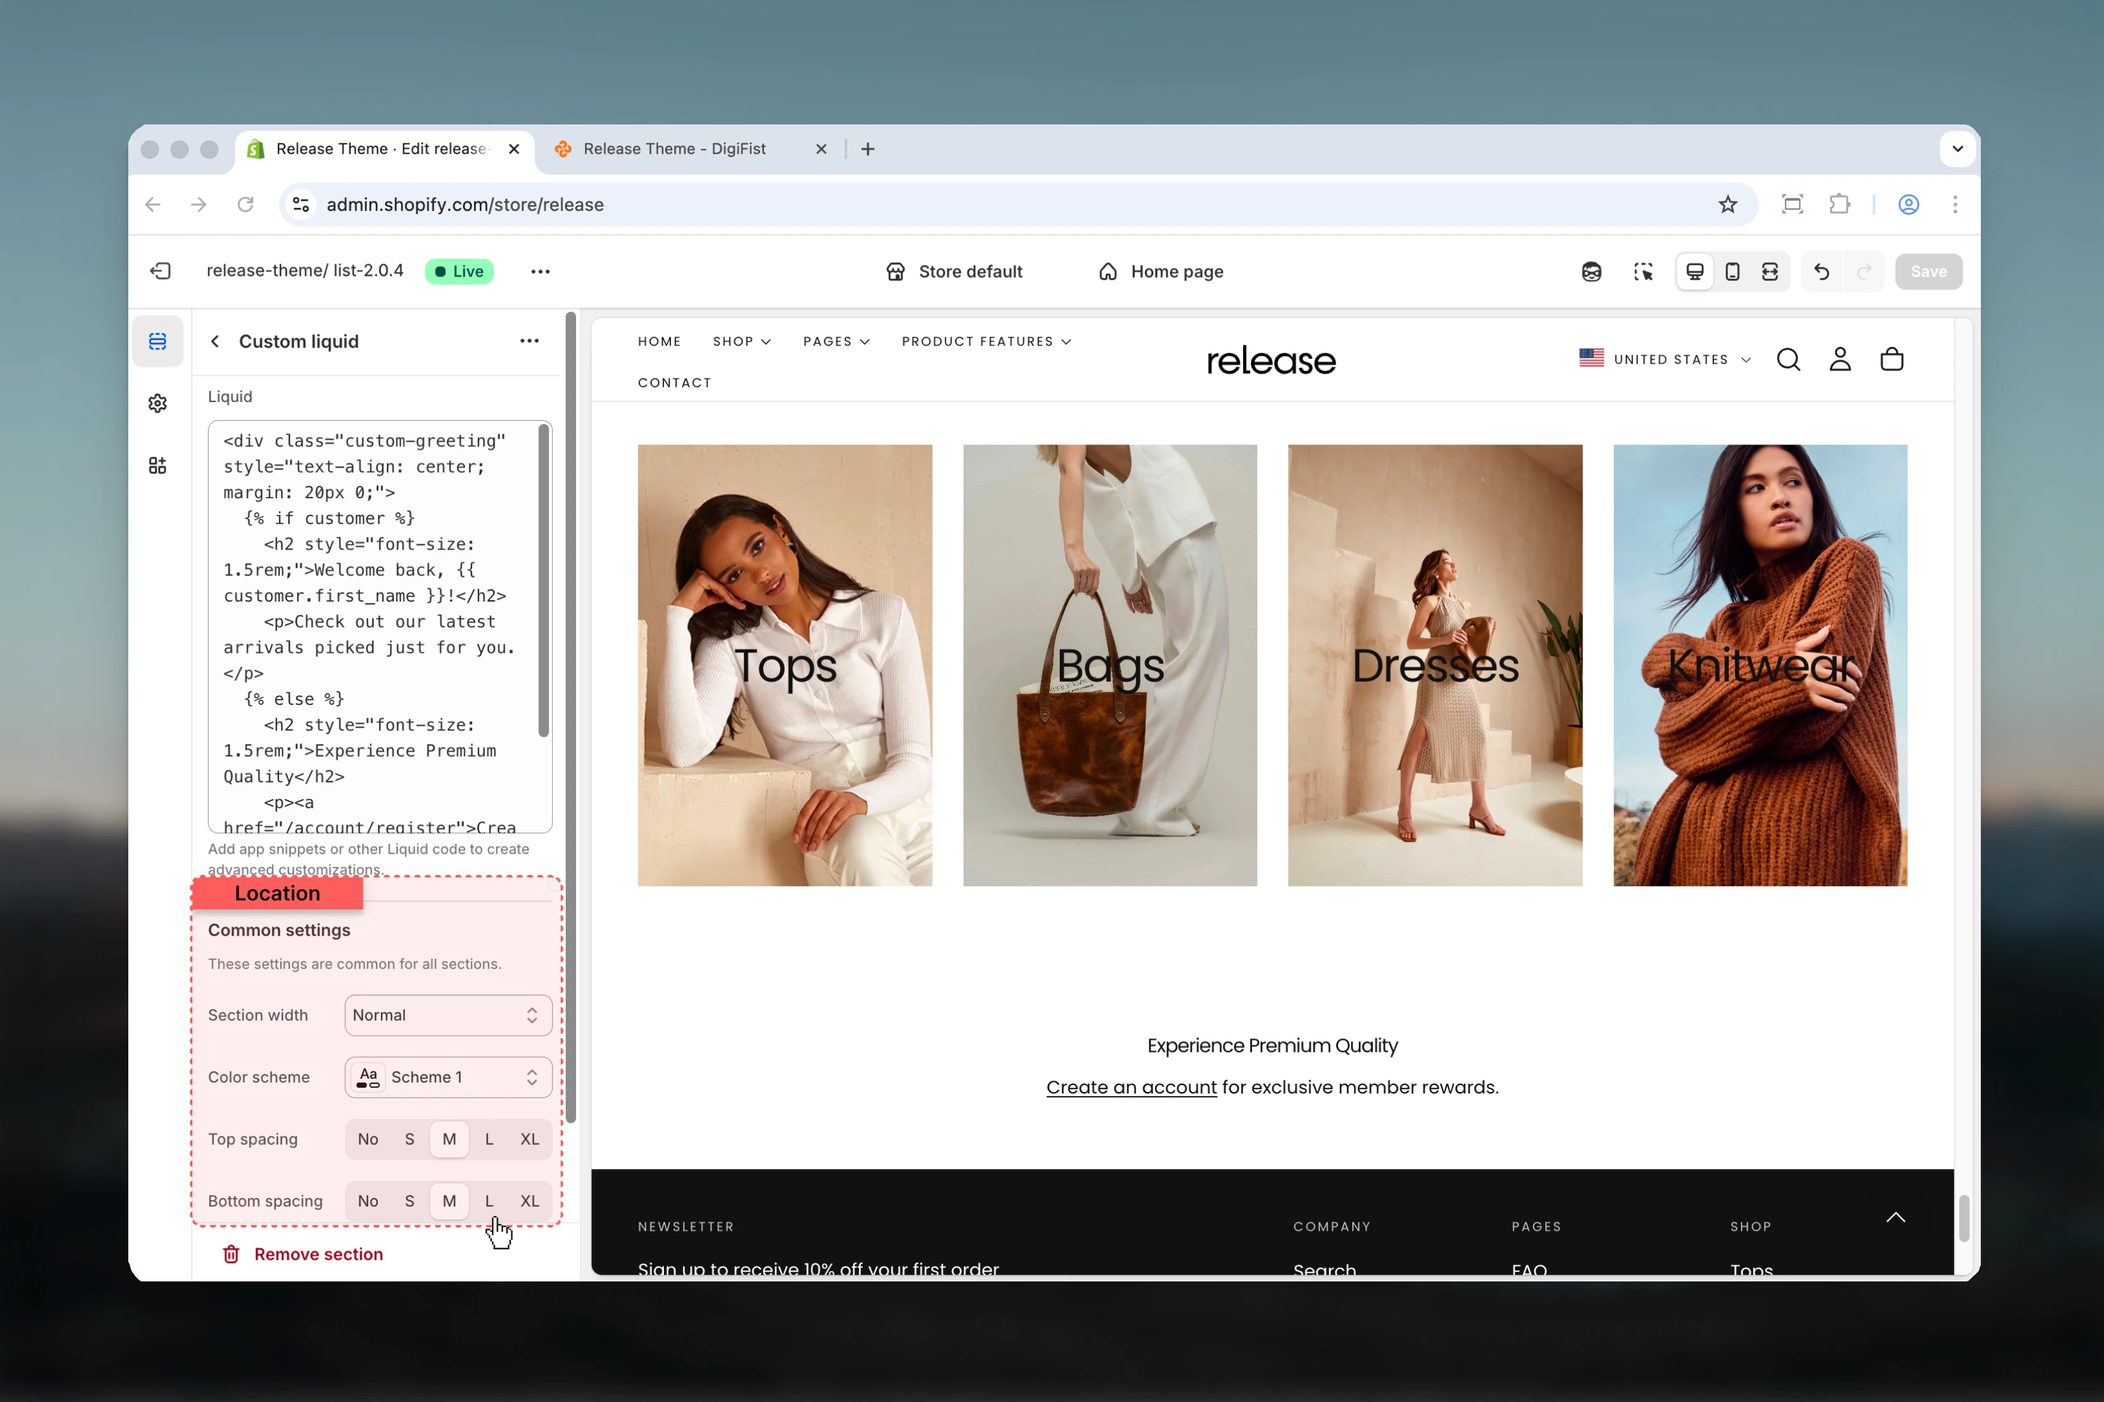Click the back-to-top arrow in footer

pos(1896,1218)
